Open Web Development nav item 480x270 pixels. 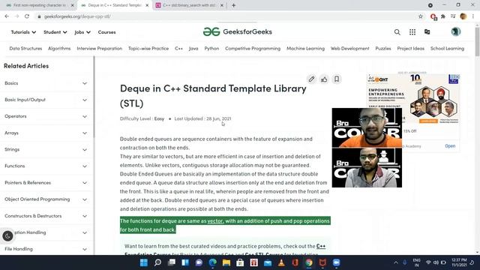[x=350, y=48]
